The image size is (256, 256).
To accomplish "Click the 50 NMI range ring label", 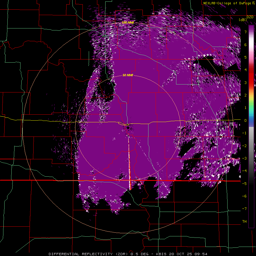I will [x=128, y=75].
